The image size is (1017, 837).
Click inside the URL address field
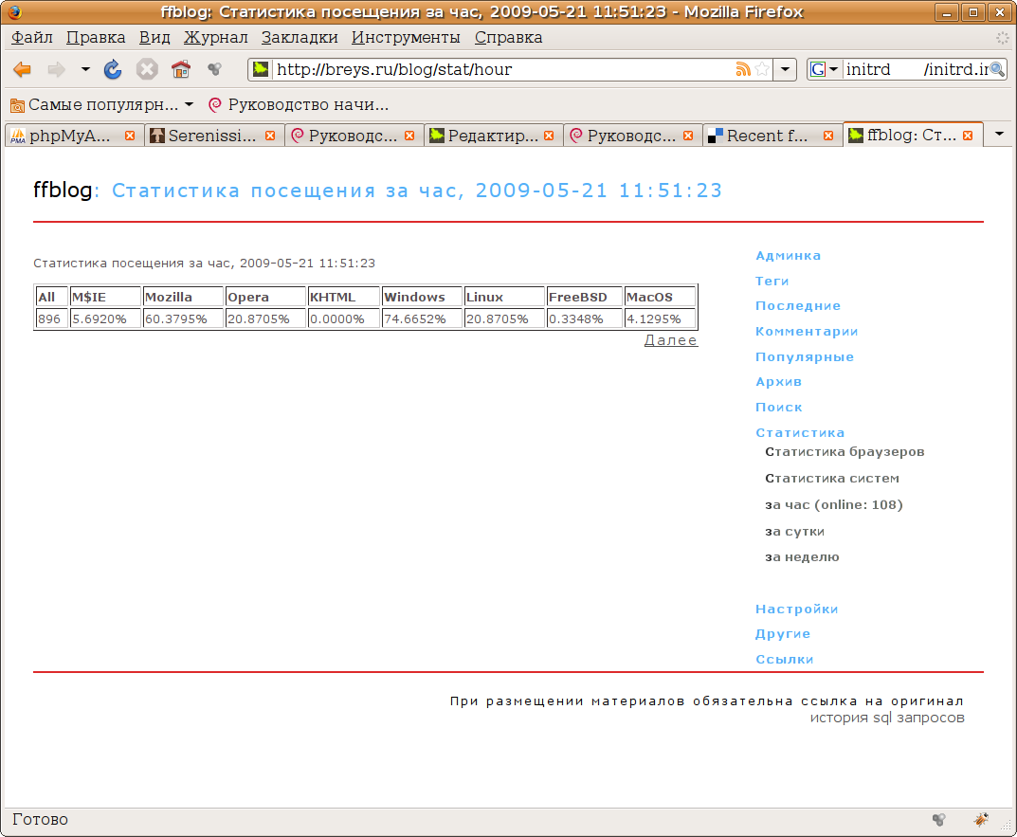(x=493, y=69)
